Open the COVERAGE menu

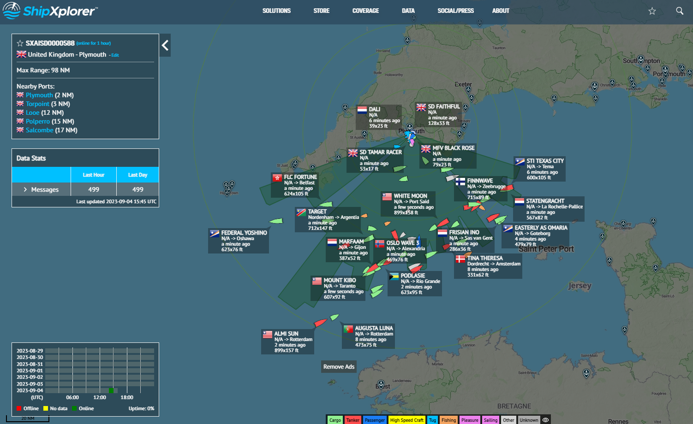(x=365, y=11)
